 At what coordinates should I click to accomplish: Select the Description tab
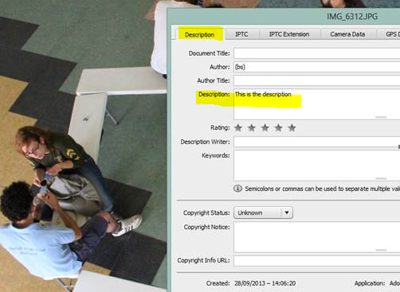click(199, 34)
